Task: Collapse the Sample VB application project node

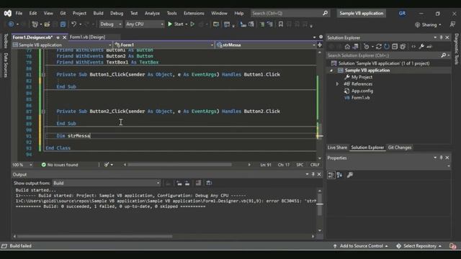Action: tap(331, 71)
